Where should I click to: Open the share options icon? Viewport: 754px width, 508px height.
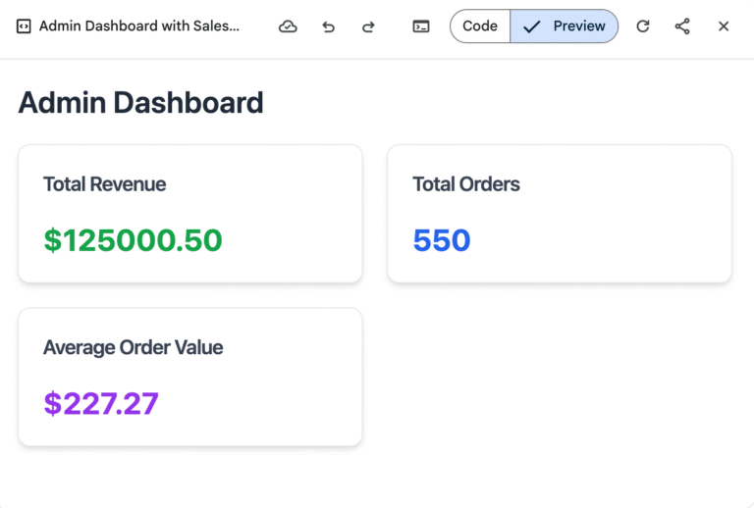pos(682,26)
